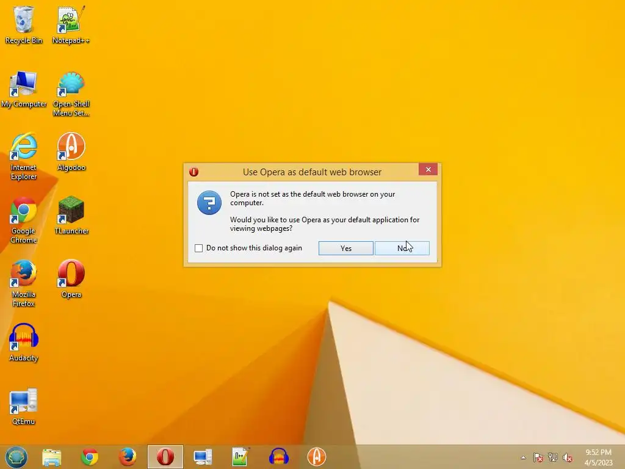625x469 pixels.
Task: Show hidden system tray icons
Action: (x=523, y=457)
